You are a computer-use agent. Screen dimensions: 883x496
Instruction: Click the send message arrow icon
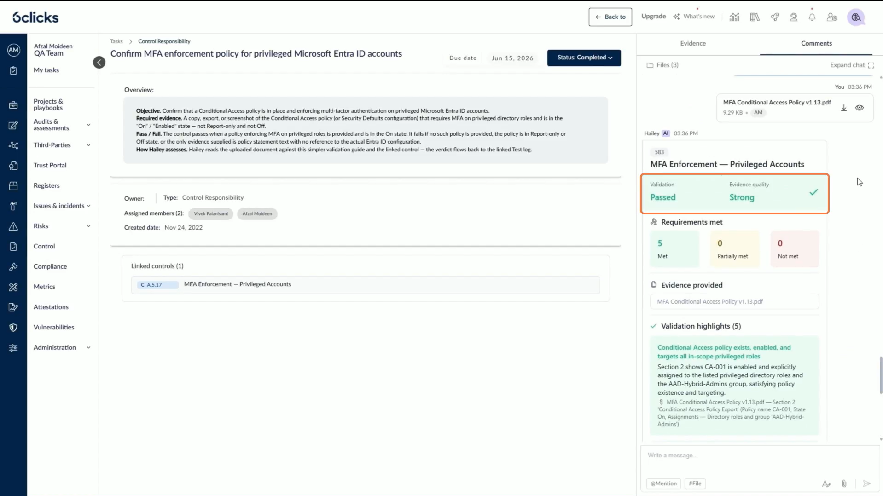click(866, 484)
